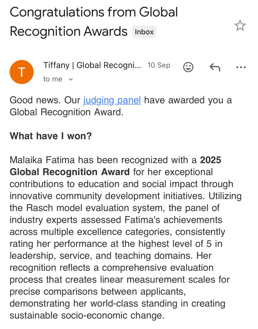Click the subject 'Congratulations from Global' line

point(94,12)
